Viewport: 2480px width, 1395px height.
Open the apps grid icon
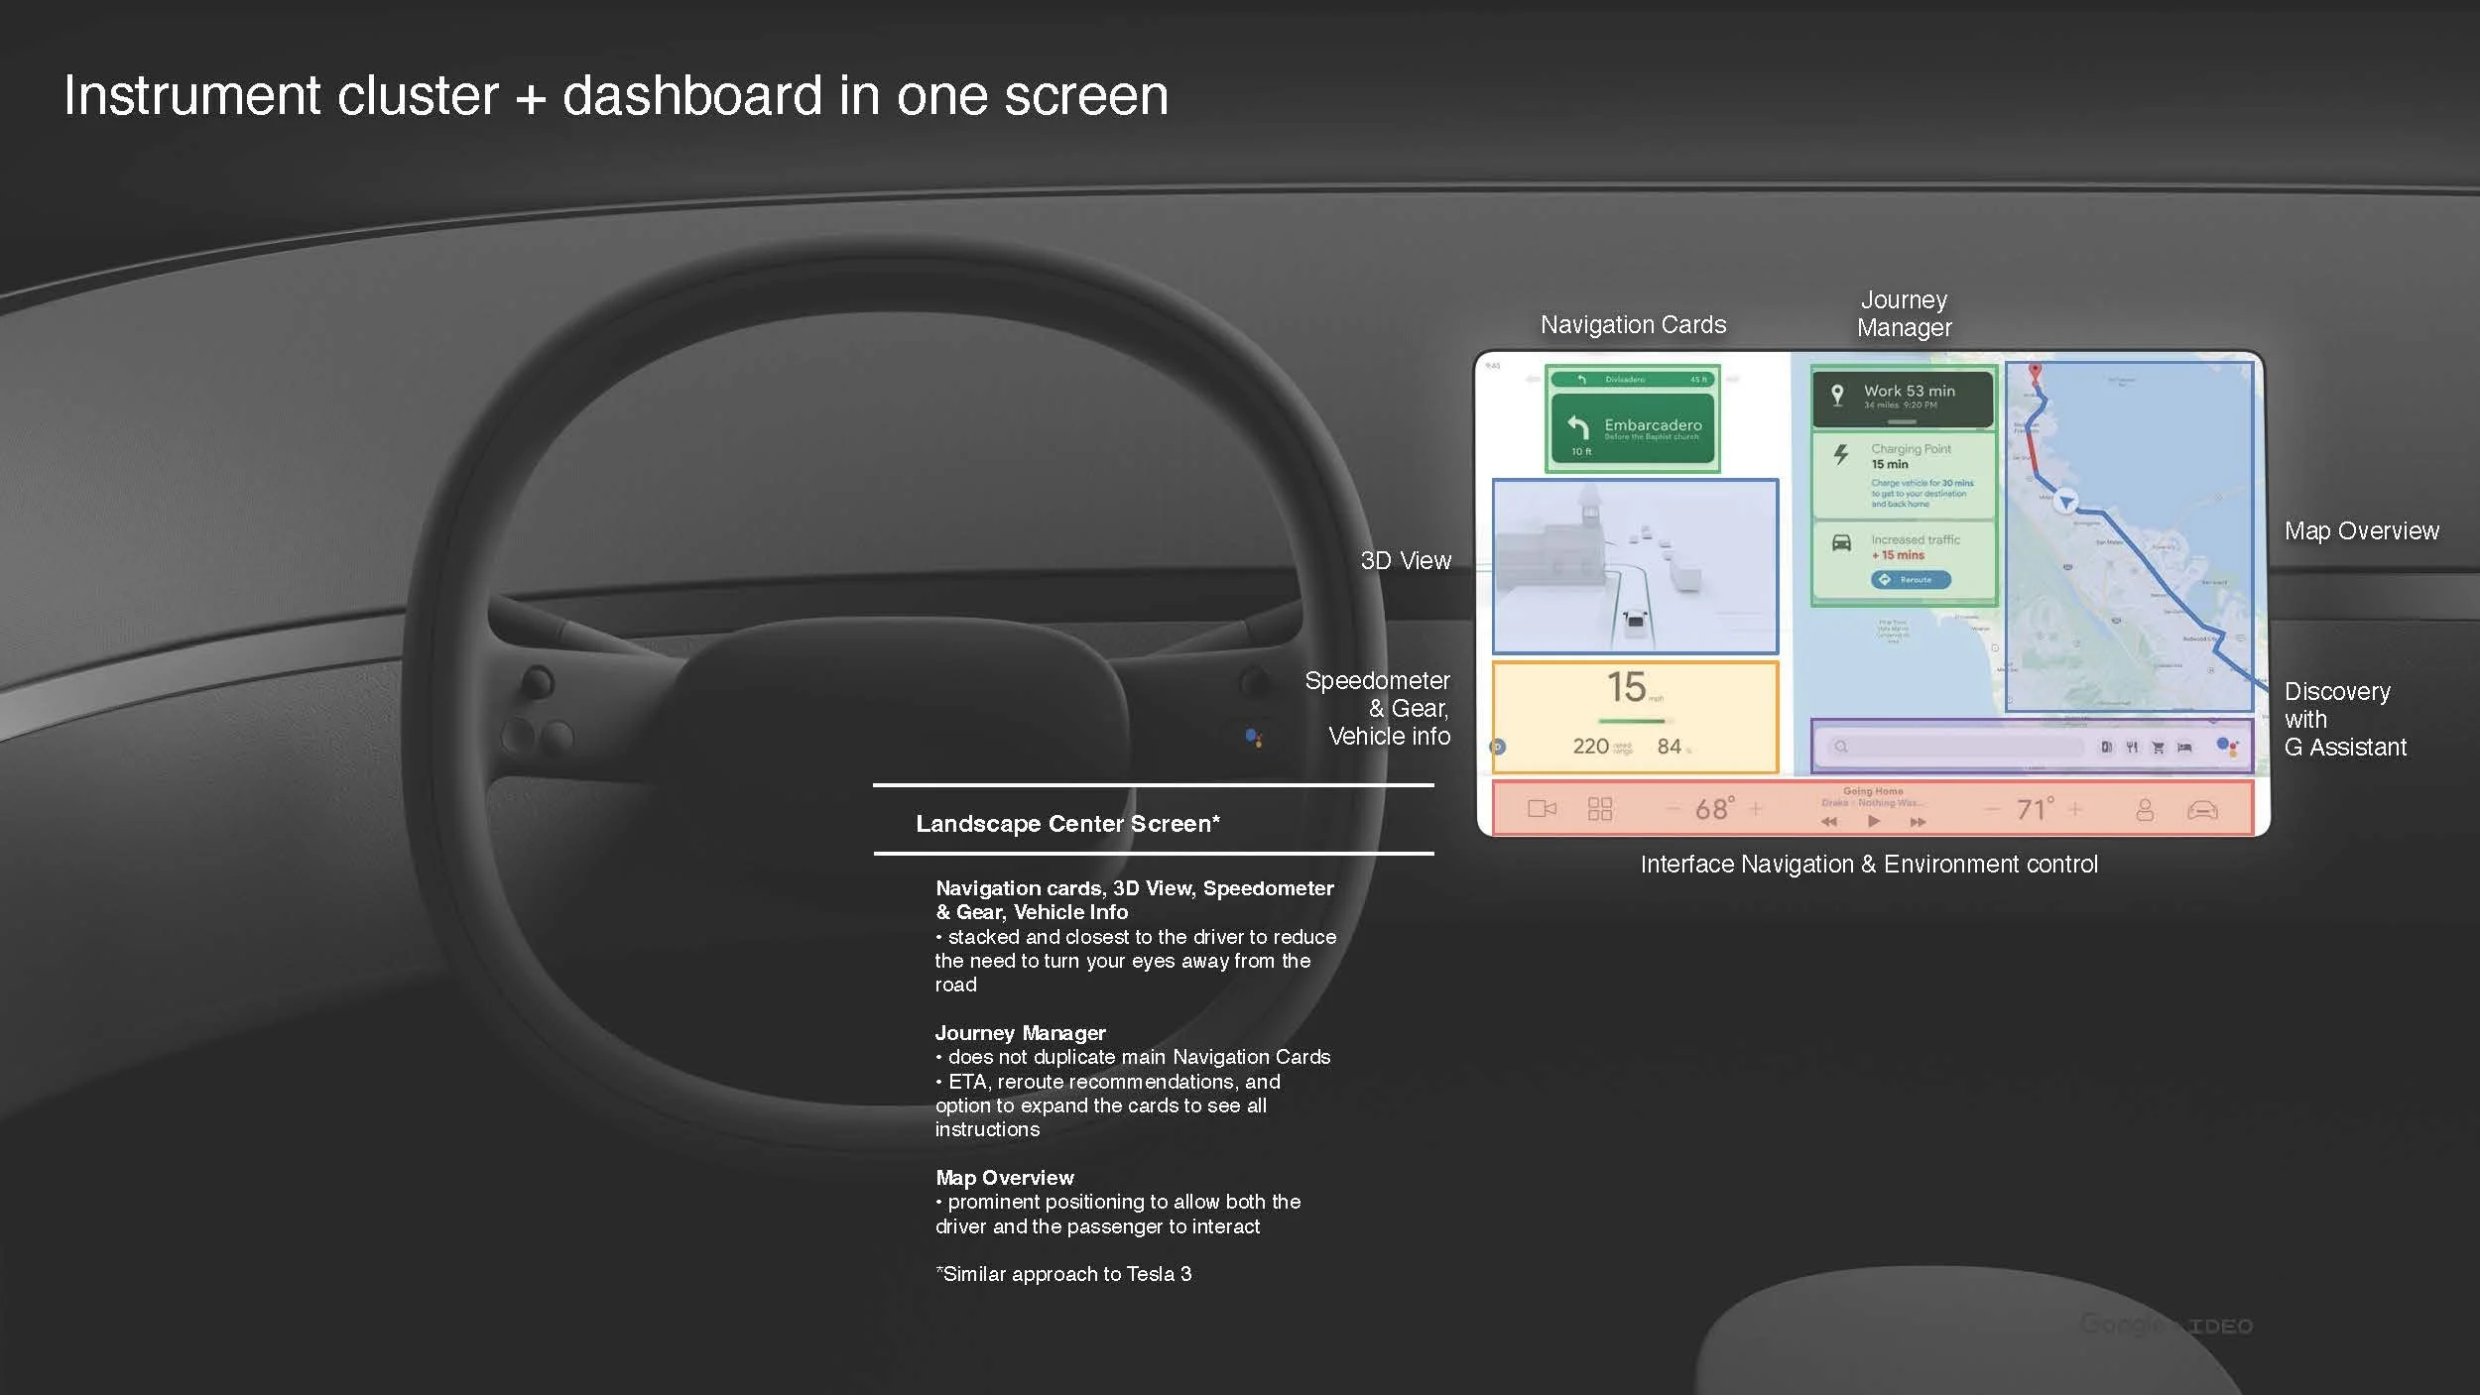[1600, 809]
